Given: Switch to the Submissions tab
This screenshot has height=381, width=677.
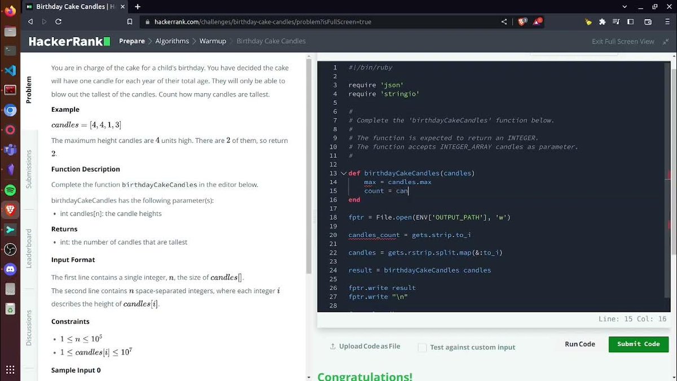Looking at the screenshot, I should click(29, 169).
